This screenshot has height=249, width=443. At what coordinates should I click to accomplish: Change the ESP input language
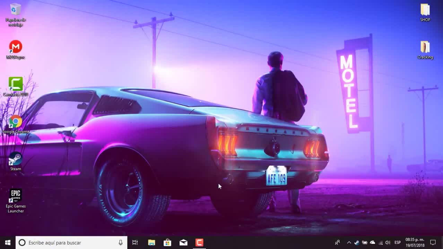(x=398, y=242)
